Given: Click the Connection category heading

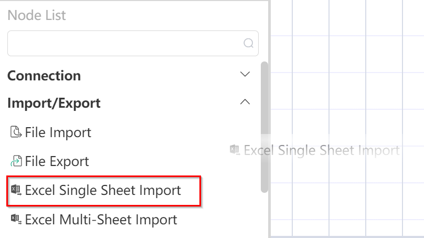Looking at the screenshot, I should pyautogui.click(x=44, y=76).
